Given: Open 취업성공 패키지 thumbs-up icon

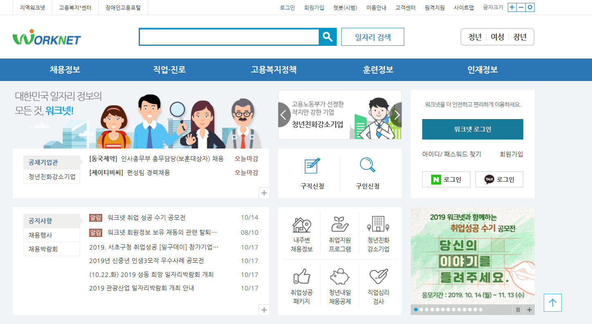Looking at the screenshot, I should pos(302,277).
